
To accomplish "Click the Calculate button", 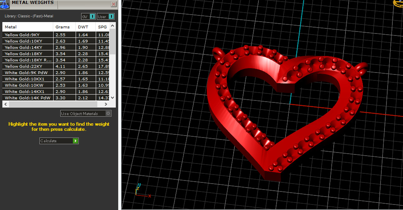I will pos(59,141).
